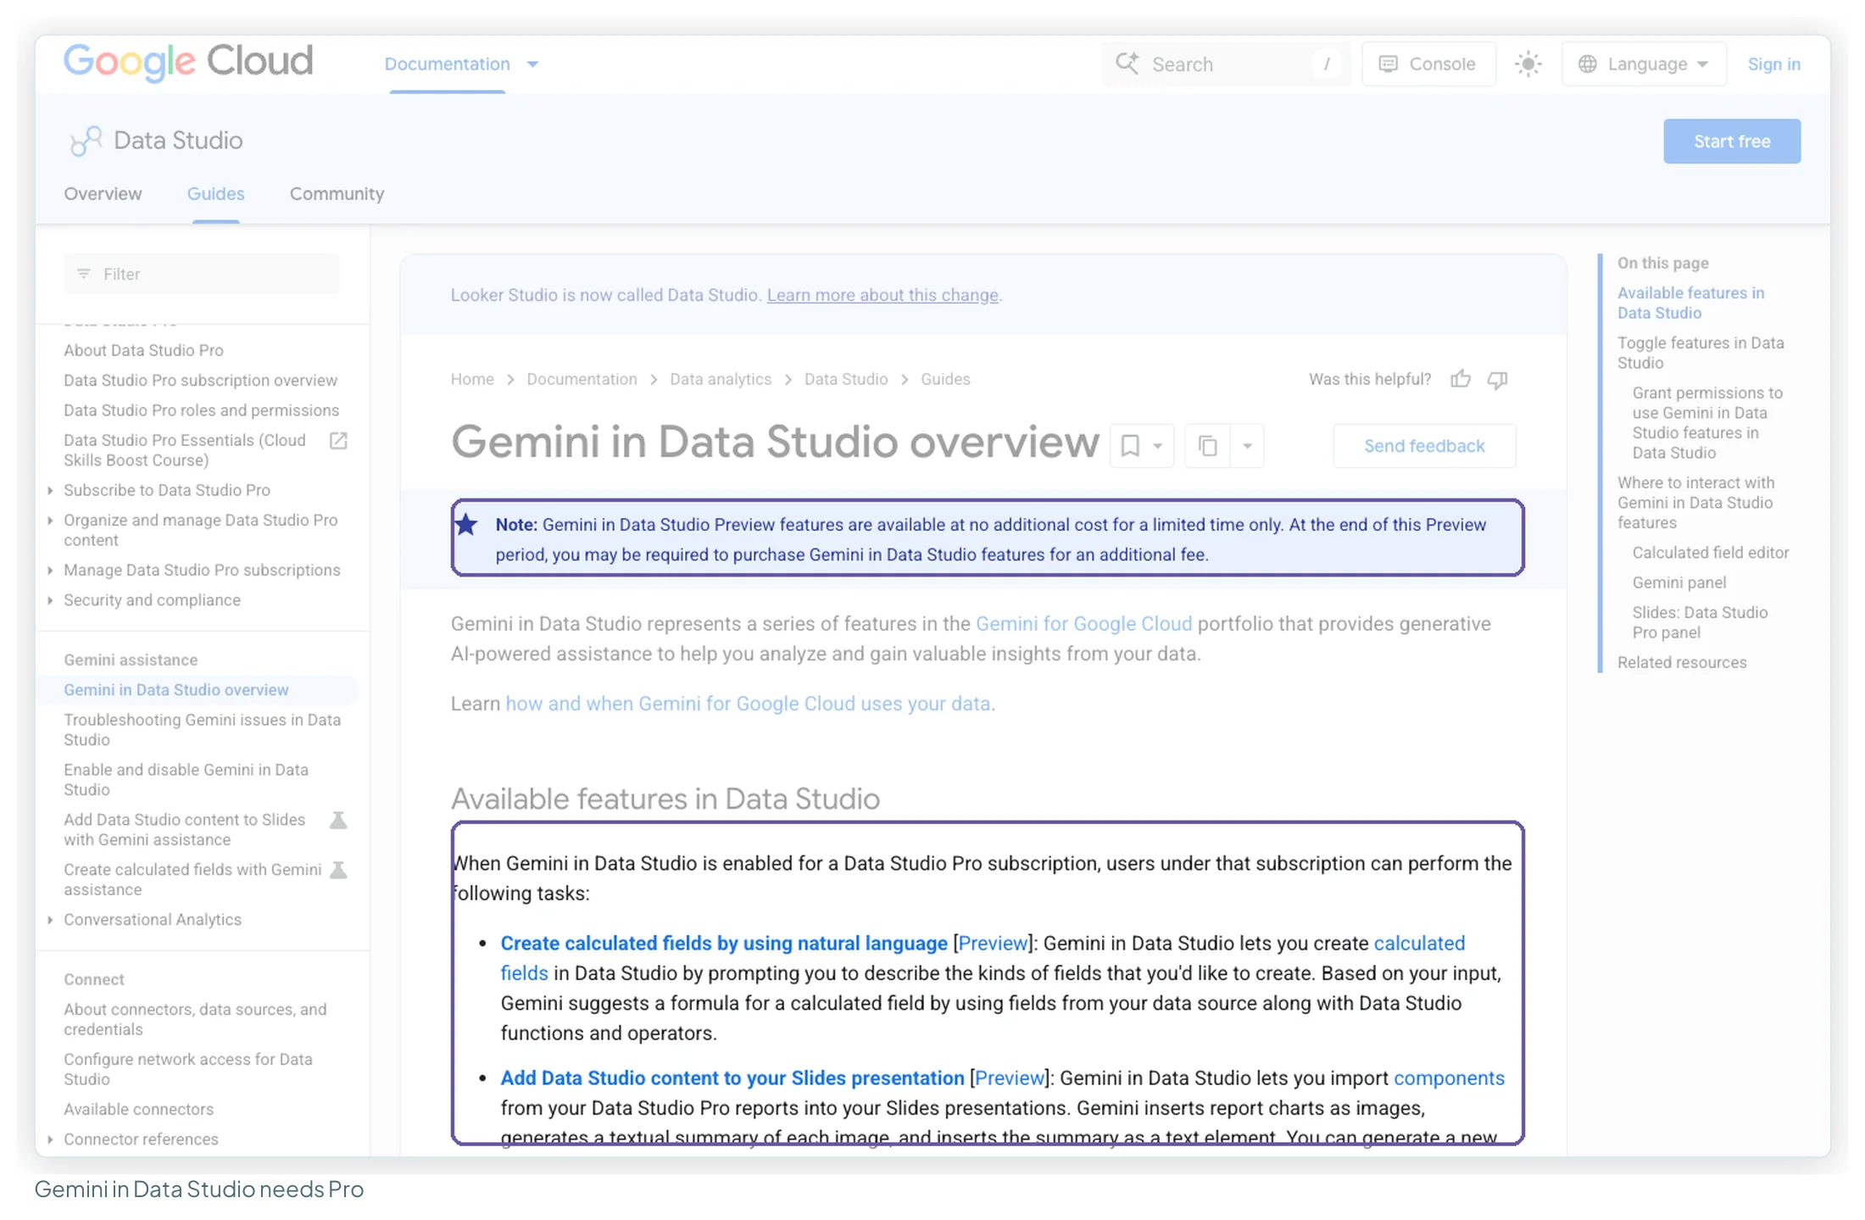Open Troubleshooting Gemini issues in Data Studio
The image size is (1865, 1220).
202,730
